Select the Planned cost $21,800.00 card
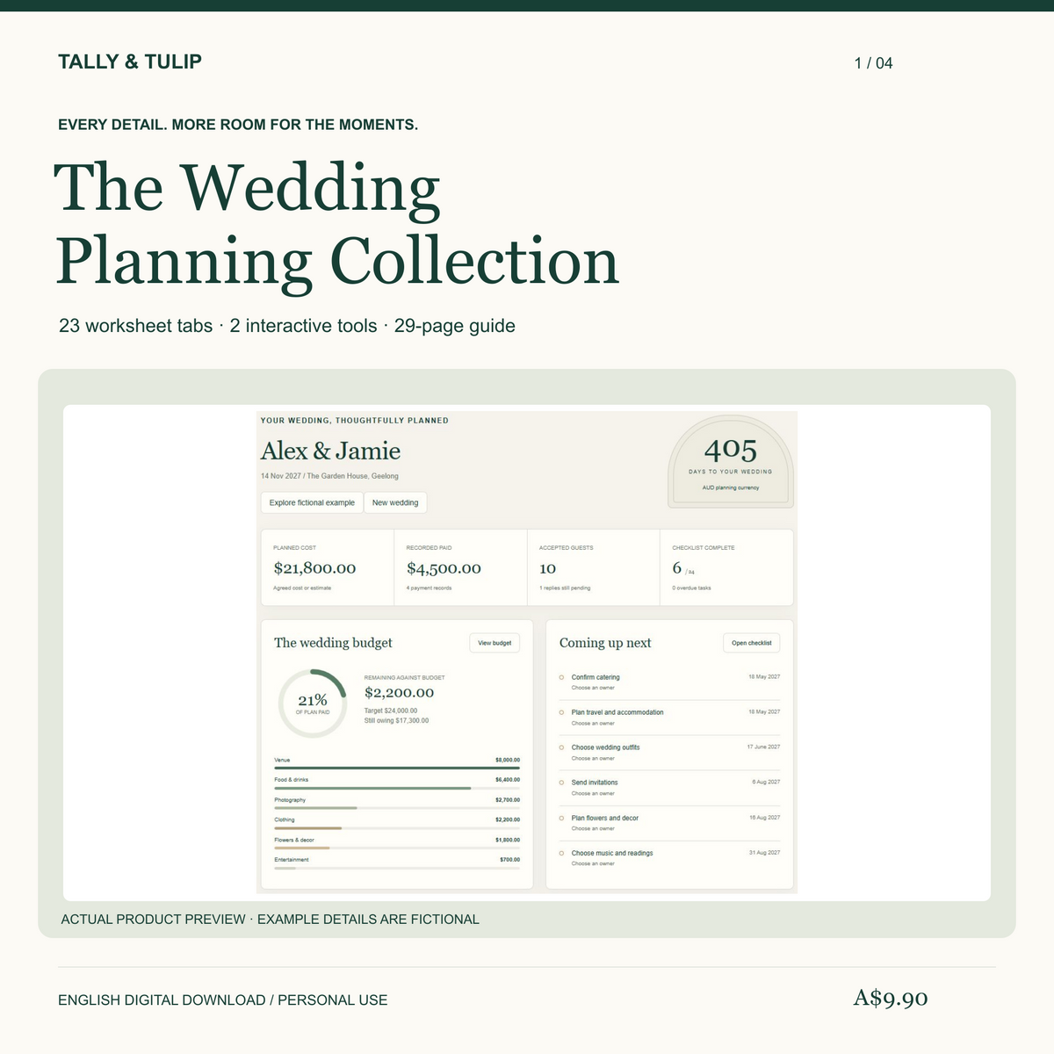This screenshot has width=1054, height=1054. (x=328, y=567)
